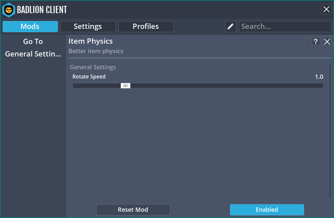Jump to General Settings from the sidebar

tap(33, 54)
